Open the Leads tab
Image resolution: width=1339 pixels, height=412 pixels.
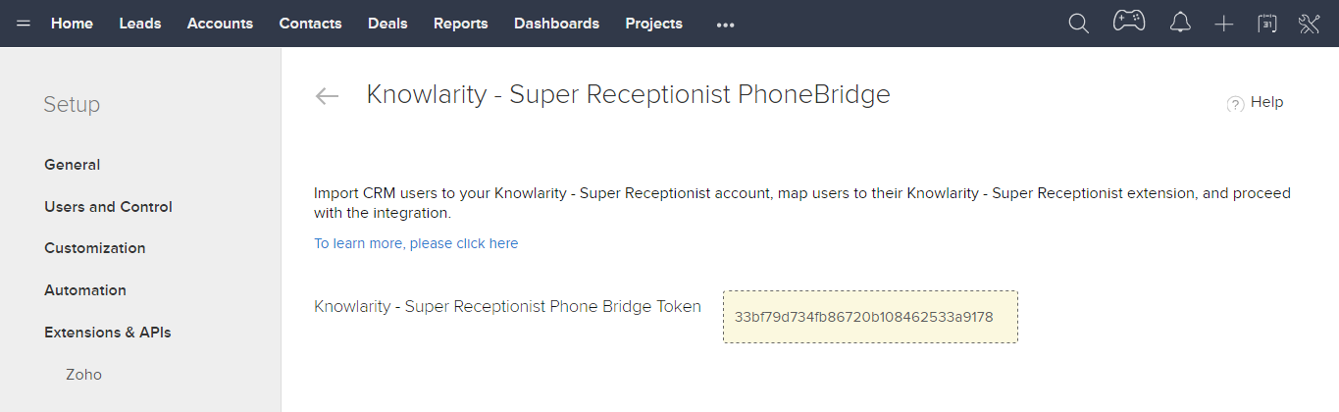pos(140,24)
